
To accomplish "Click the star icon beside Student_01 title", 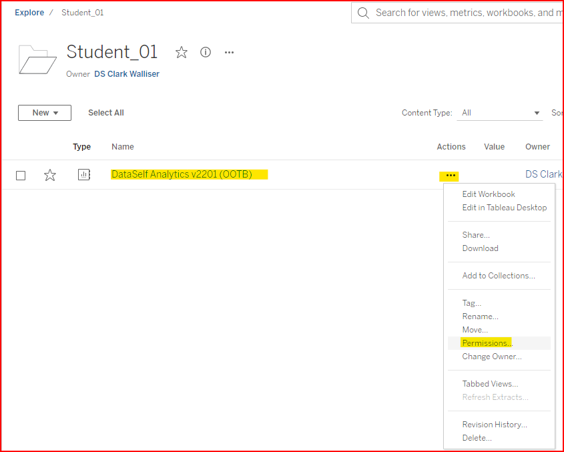I will click(x=182, y=52).
